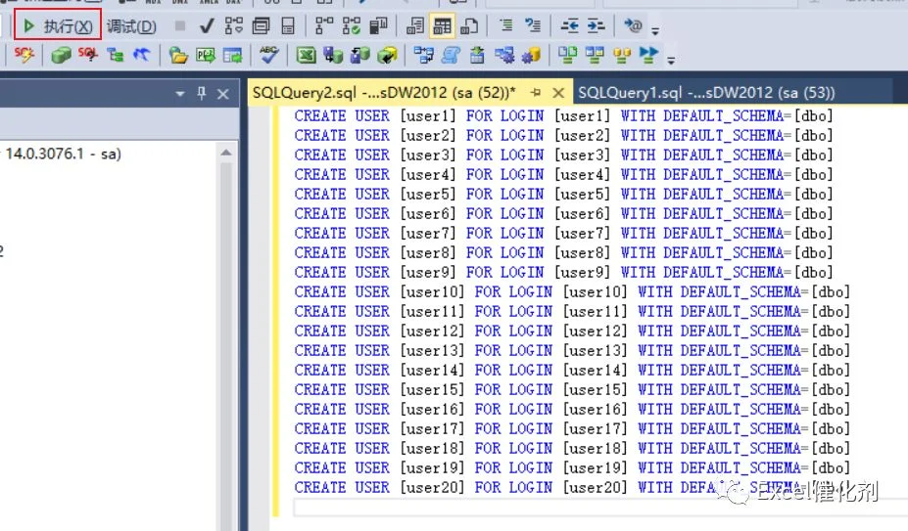Click the ABC spell check icon
The width and height of the screenshot is (908, 531).
click(268, 55)
